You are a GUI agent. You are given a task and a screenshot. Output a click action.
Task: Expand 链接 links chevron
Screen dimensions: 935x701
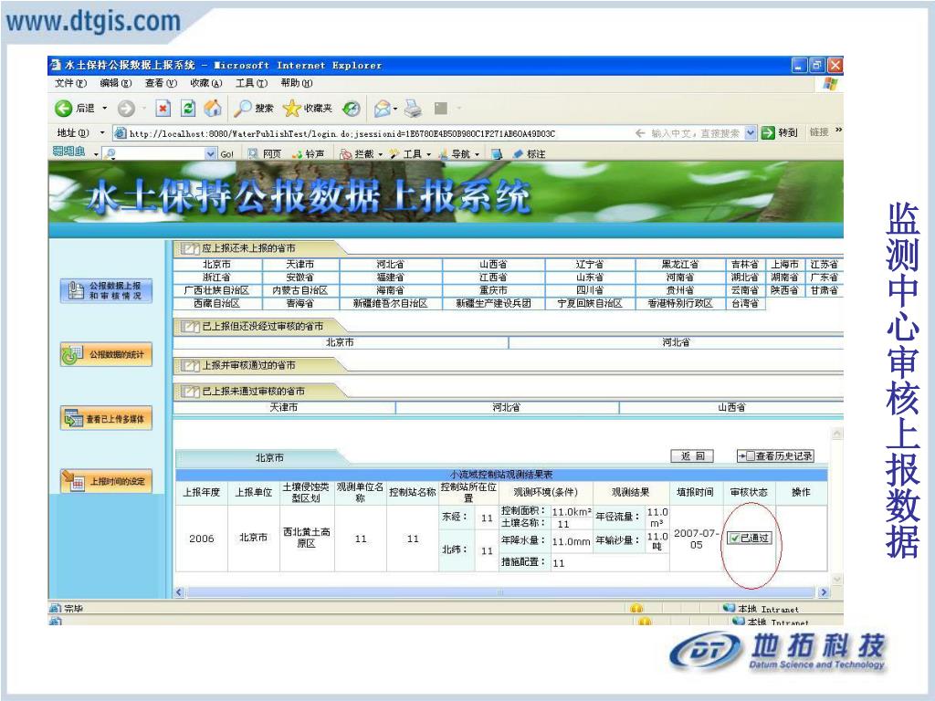[838, 131]
